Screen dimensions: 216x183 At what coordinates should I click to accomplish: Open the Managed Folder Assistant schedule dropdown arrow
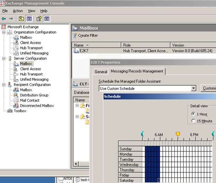point(193,88)
